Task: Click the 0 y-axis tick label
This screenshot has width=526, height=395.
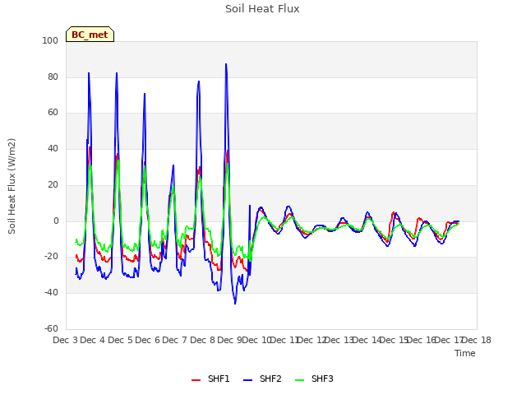Action: 56,221
